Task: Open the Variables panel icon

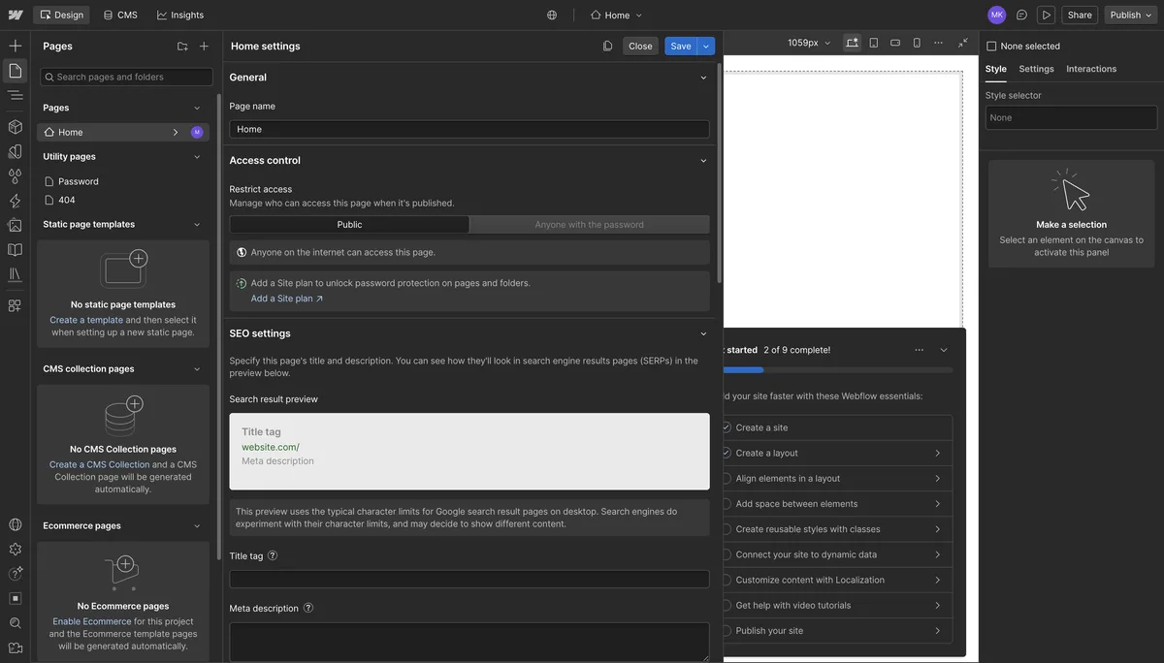Action: tap(15, 151)
